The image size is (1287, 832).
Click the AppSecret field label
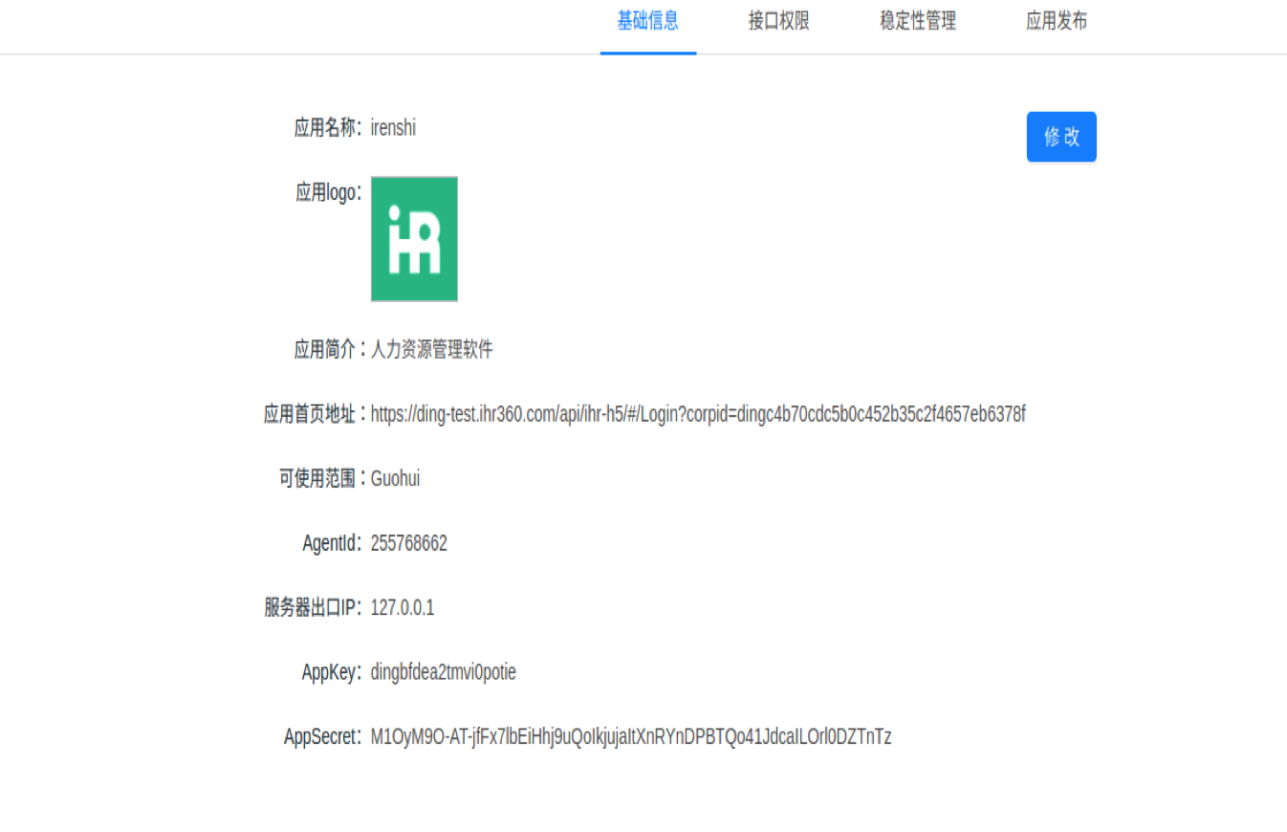[321, 737]
